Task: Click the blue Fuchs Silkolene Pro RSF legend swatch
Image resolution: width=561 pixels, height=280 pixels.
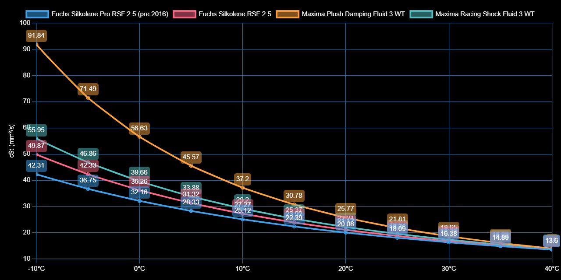Action: coord(37,14)
